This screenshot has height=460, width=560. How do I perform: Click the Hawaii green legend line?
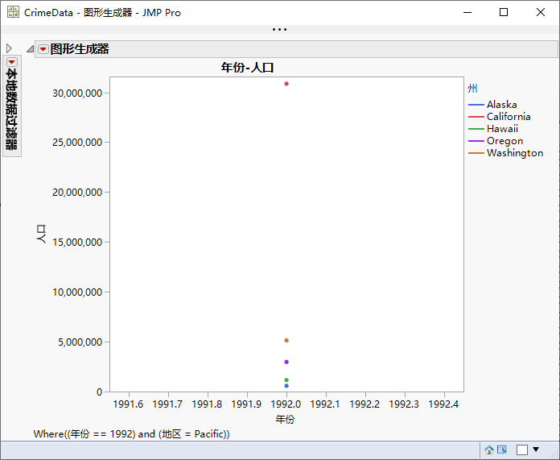click(x=476, y=129)
